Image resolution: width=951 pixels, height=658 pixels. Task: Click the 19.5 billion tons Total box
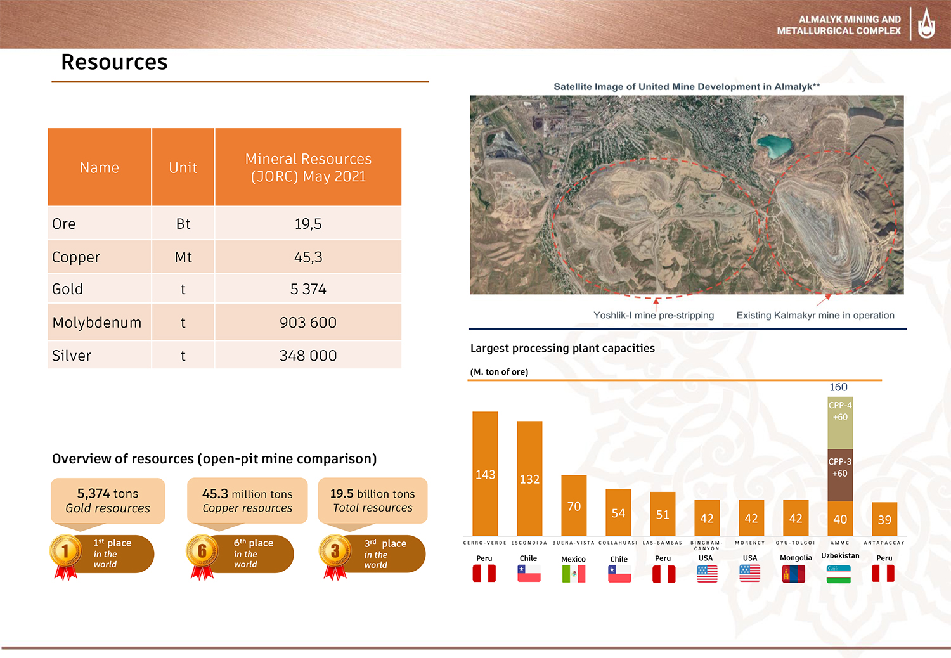click(x=373, y=501)
